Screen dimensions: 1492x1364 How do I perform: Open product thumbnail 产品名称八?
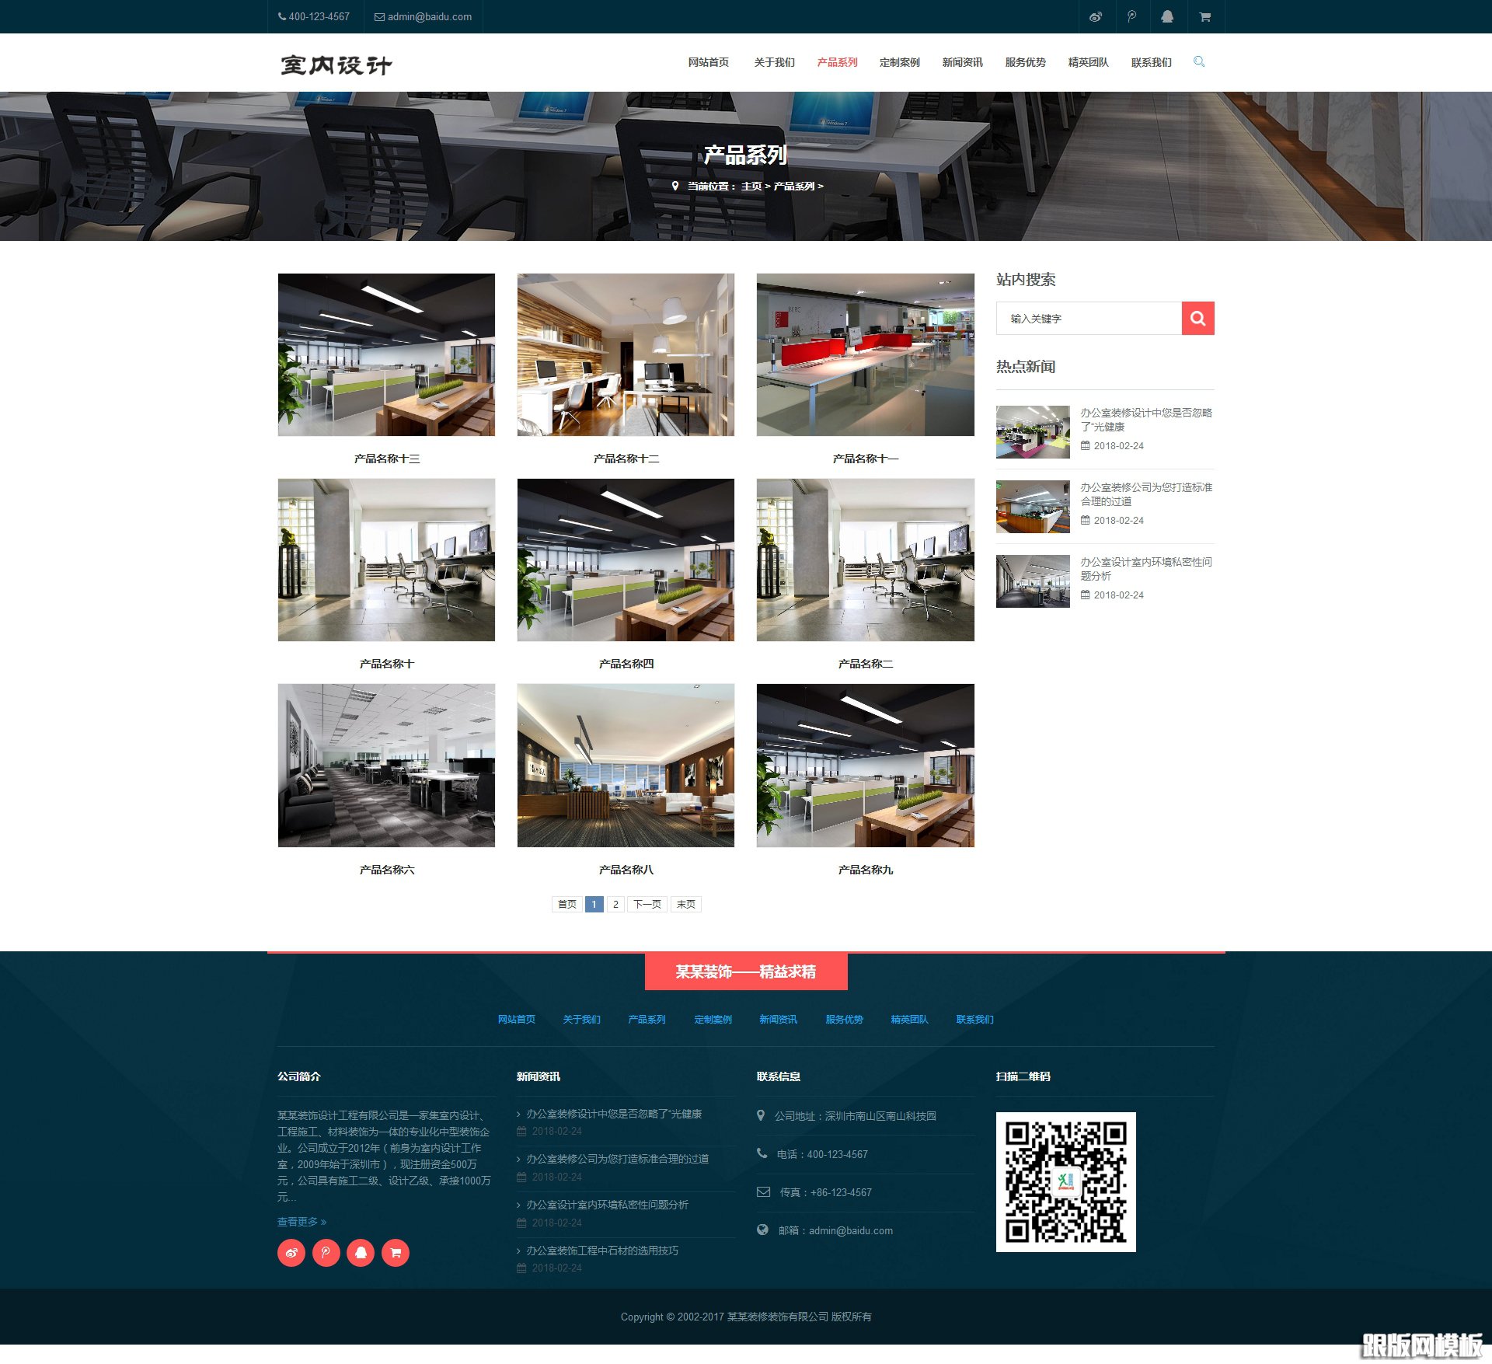coord(626,766)
